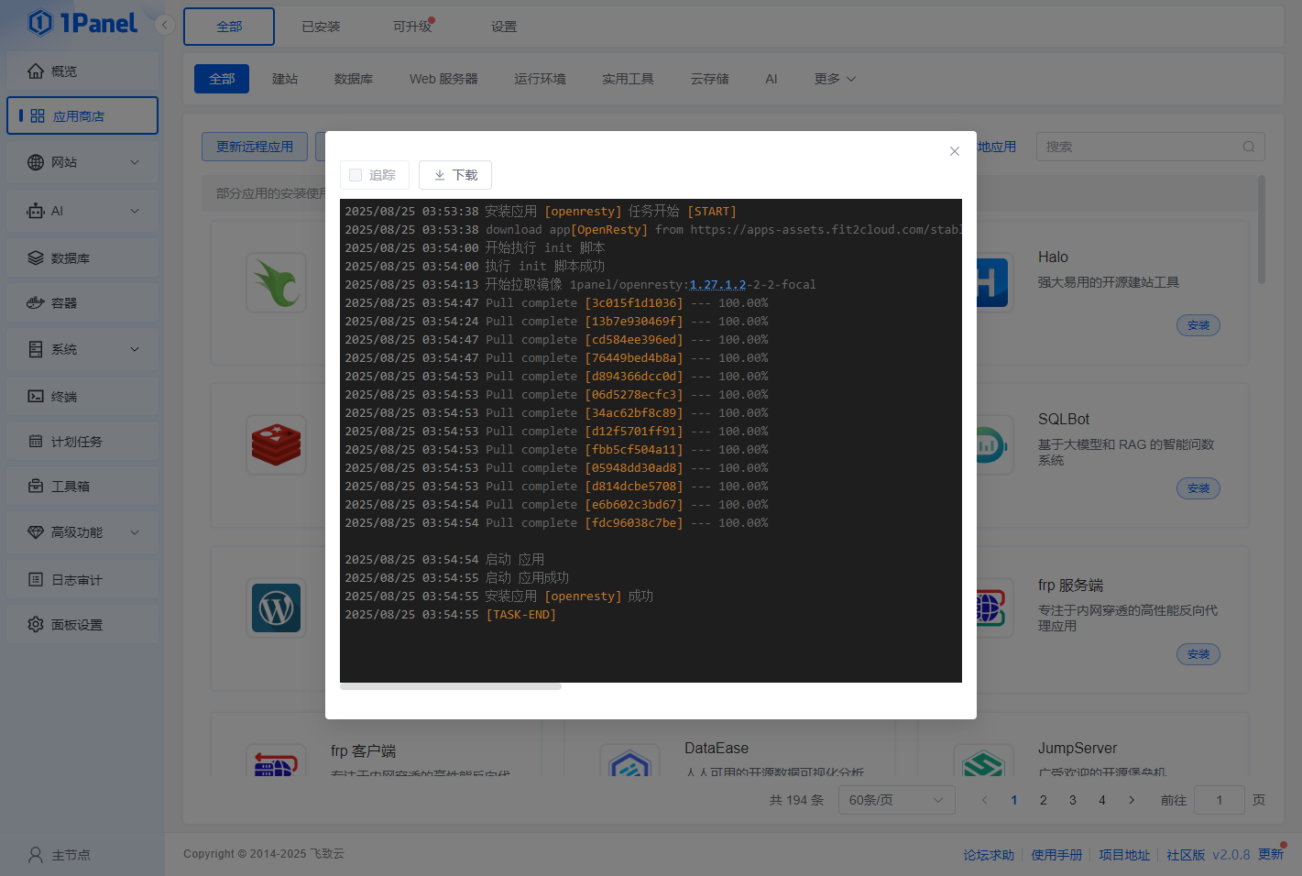1302x876 pixels.
Task: Click the log horizontal scrollbar
Action: 451,686
